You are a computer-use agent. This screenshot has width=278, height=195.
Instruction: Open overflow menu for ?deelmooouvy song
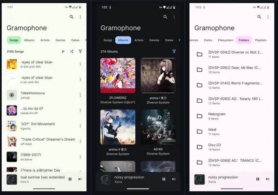click(80, 95)
